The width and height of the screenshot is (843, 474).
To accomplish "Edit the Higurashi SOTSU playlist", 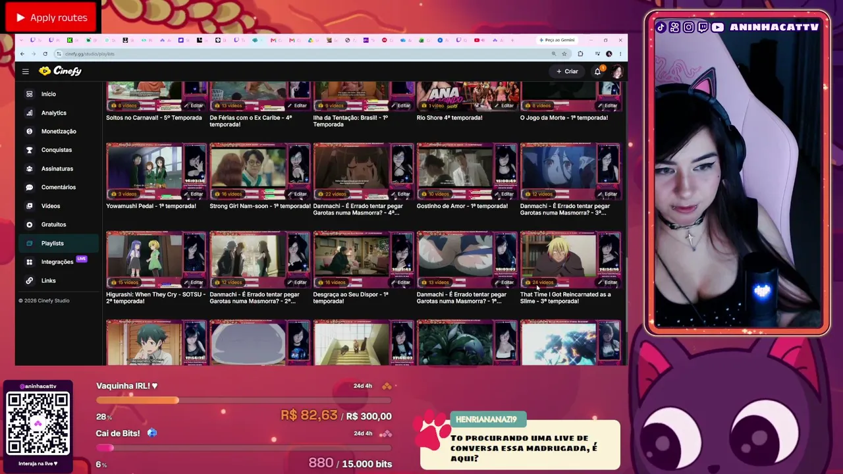I will [194, 282].
